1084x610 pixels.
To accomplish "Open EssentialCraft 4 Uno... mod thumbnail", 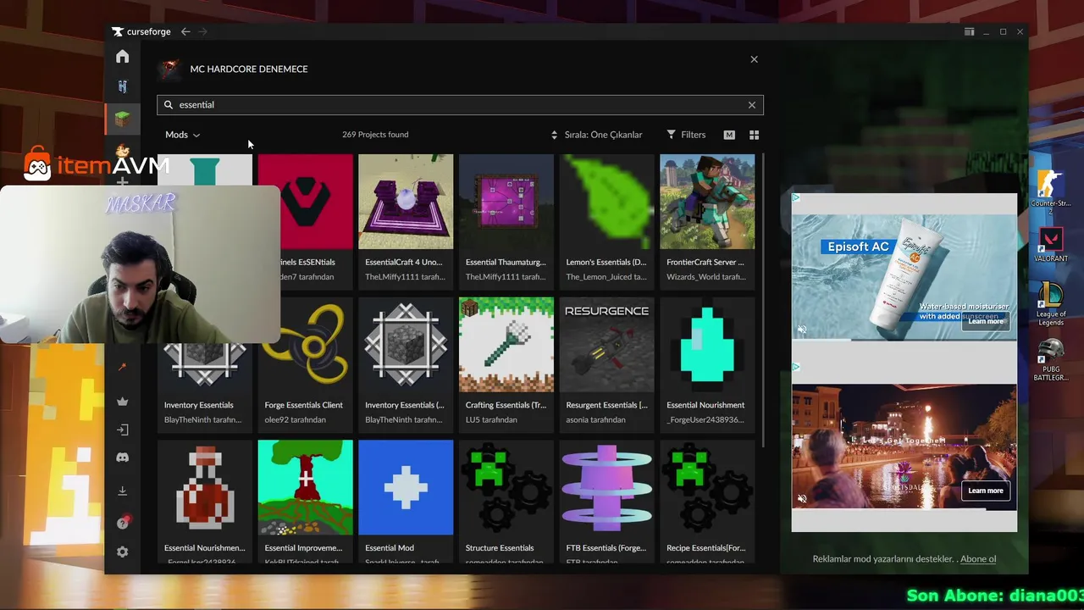I will (x=406, y=202).
